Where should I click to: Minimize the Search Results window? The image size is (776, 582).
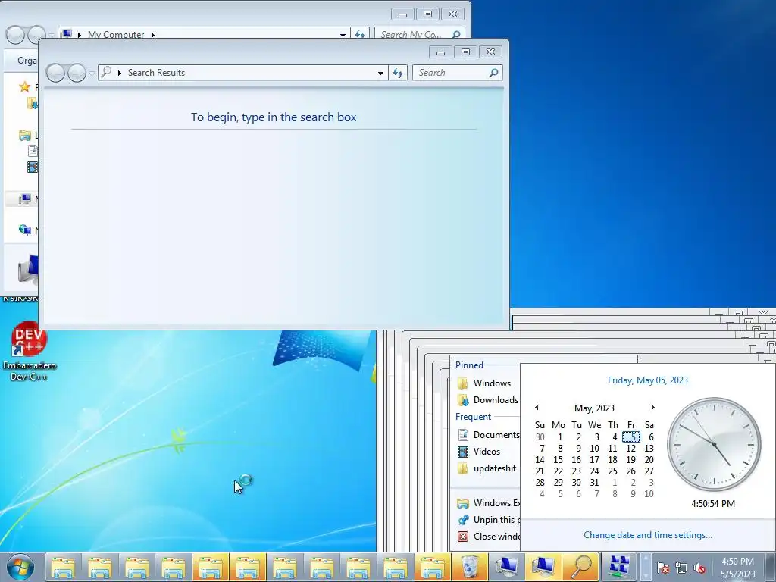[x=440, y=52]
